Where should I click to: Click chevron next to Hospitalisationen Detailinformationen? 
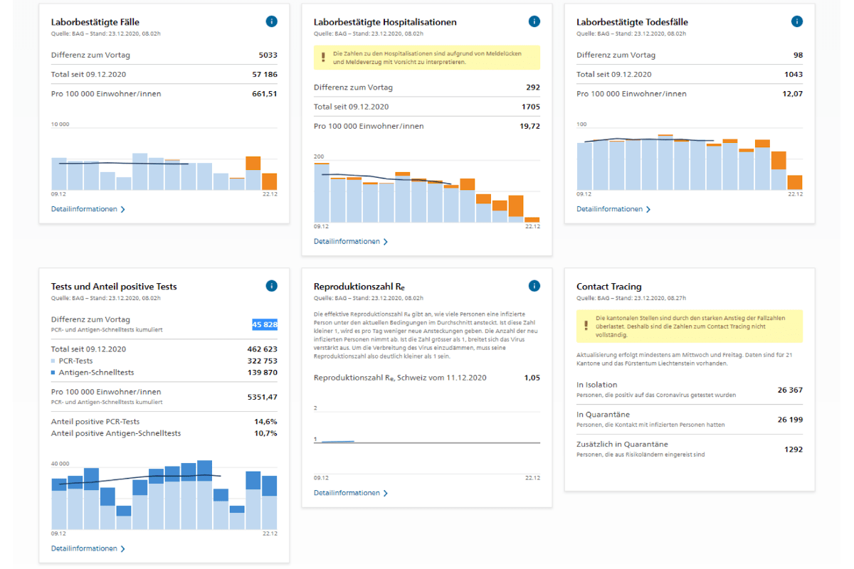coord(386,242)
